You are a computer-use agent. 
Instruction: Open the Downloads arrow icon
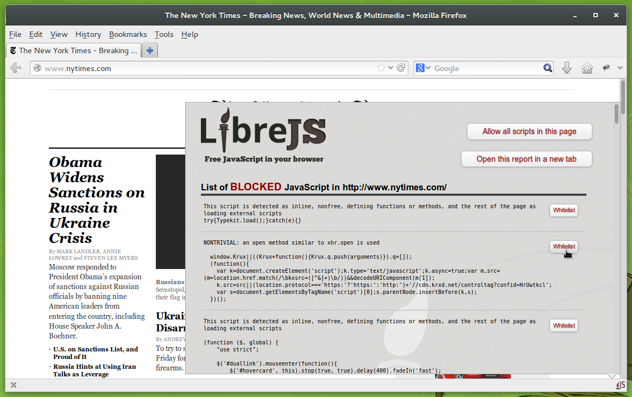pyautogui.click(x=566, y=68)
